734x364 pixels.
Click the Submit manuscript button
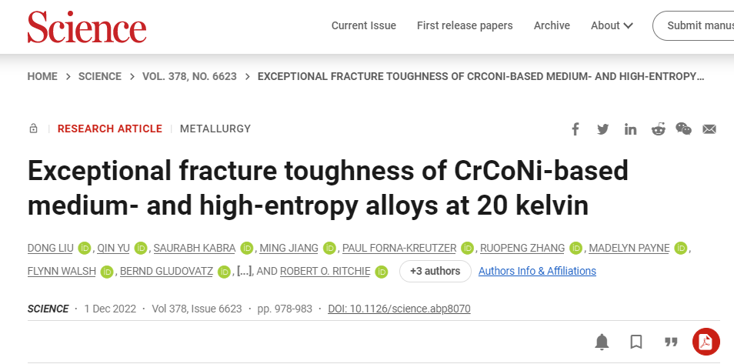(696, 25)
